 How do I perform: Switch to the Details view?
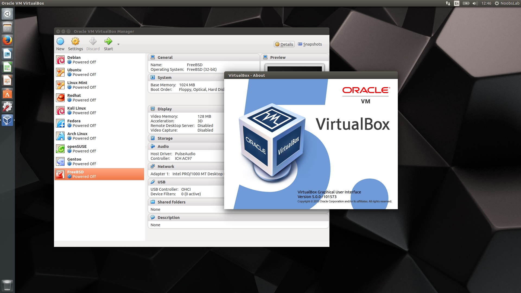tap(284, 44)
